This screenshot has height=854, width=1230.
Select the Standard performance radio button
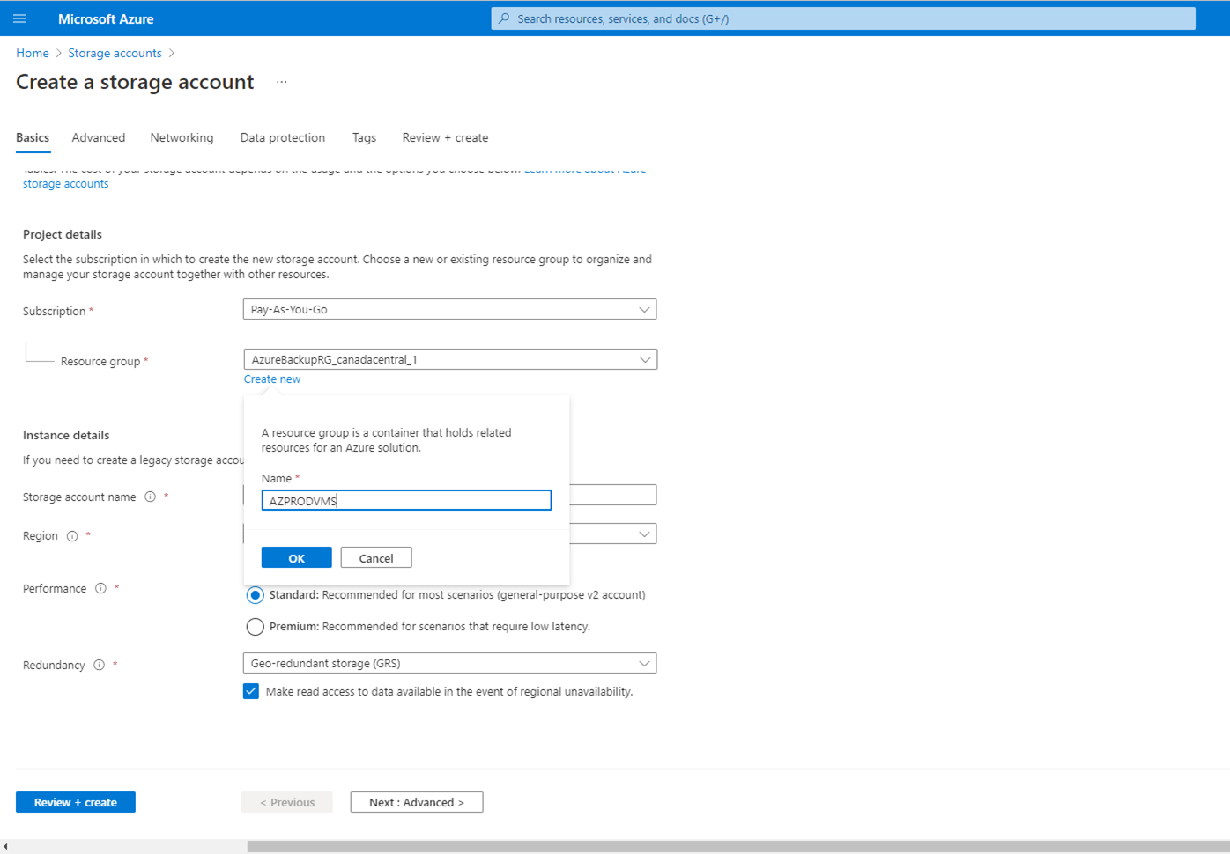255,595
